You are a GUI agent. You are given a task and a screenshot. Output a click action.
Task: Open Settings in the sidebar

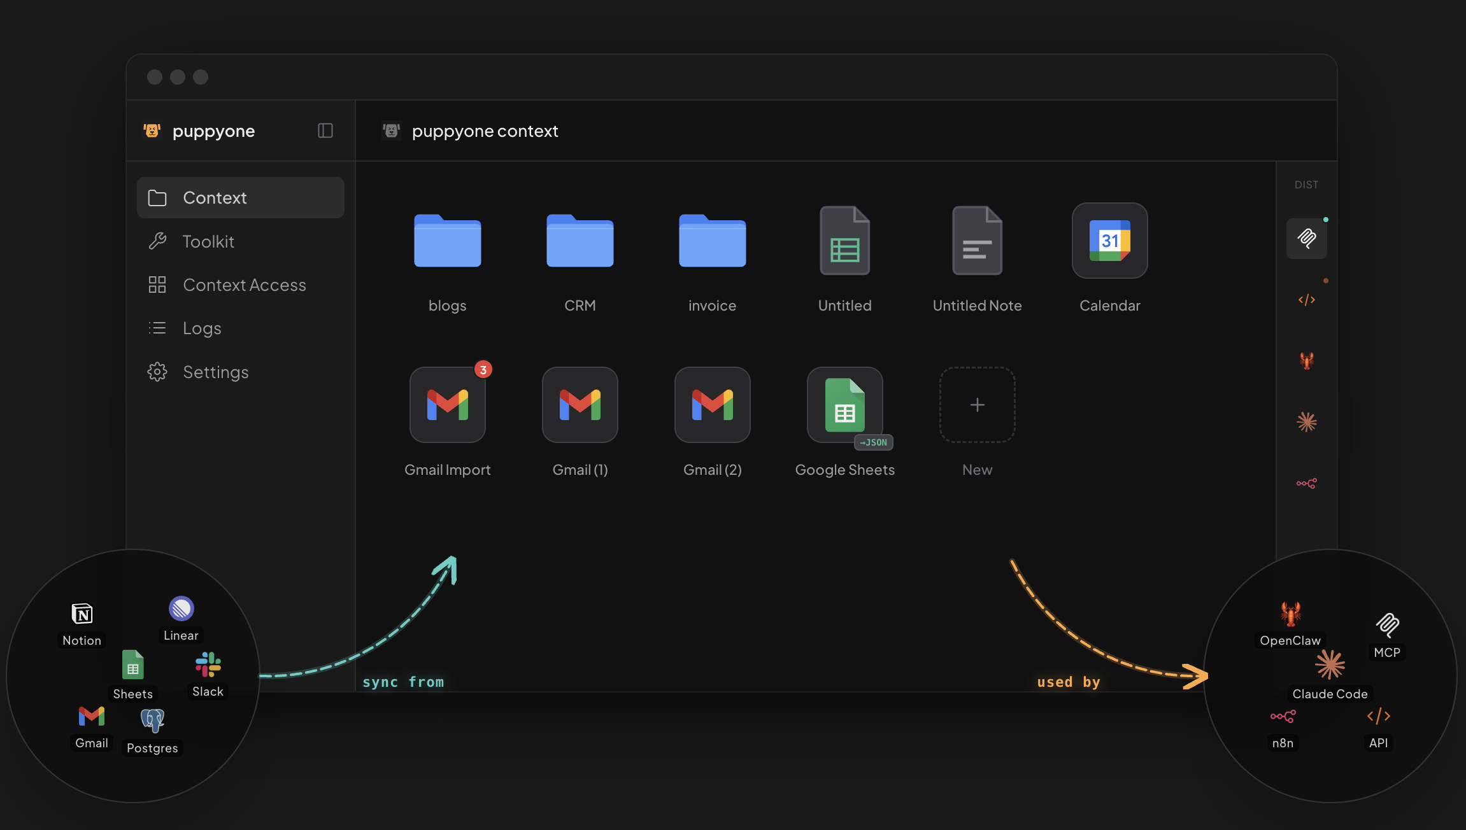click(215, 372)
